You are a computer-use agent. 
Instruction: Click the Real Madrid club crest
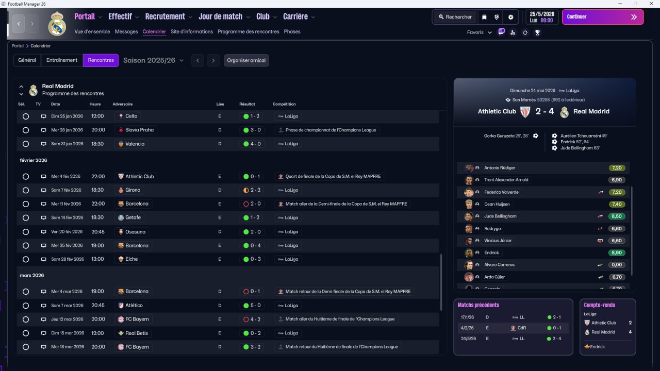[x=57, y=24]
